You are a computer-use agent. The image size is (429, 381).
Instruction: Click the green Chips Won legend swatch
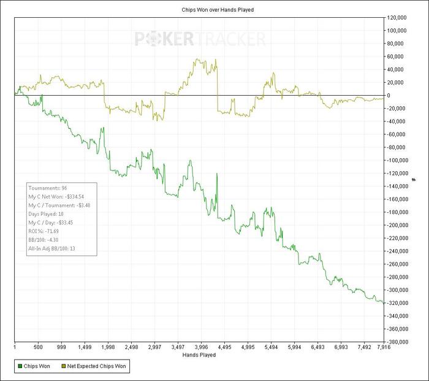[20, 366]
